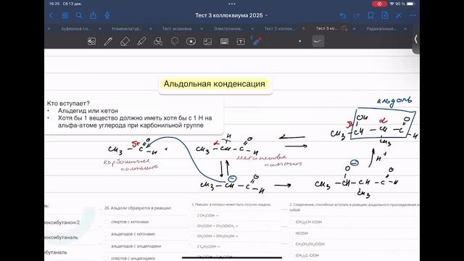Open the Elements sticker tool

click(x=191, y=41)
